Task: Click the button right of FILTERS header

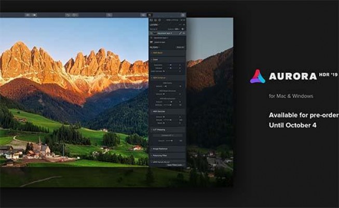Action: (x=180, y=47)
